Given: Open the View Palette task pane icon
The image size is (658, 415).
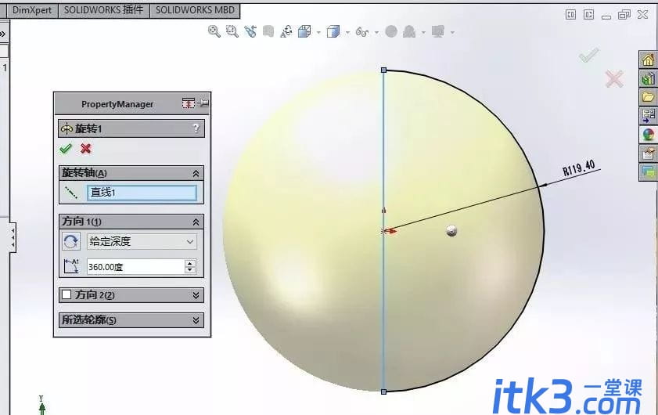Looking at the screenshot, I should tap(649, 116).
